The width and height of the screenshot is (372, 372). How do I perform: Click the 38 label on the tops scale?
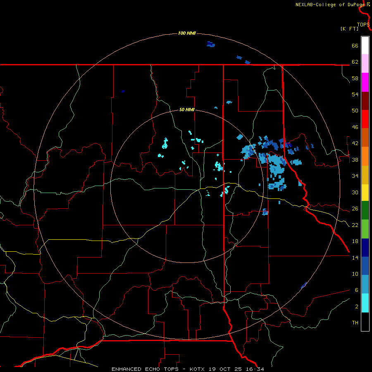(355, 160)
